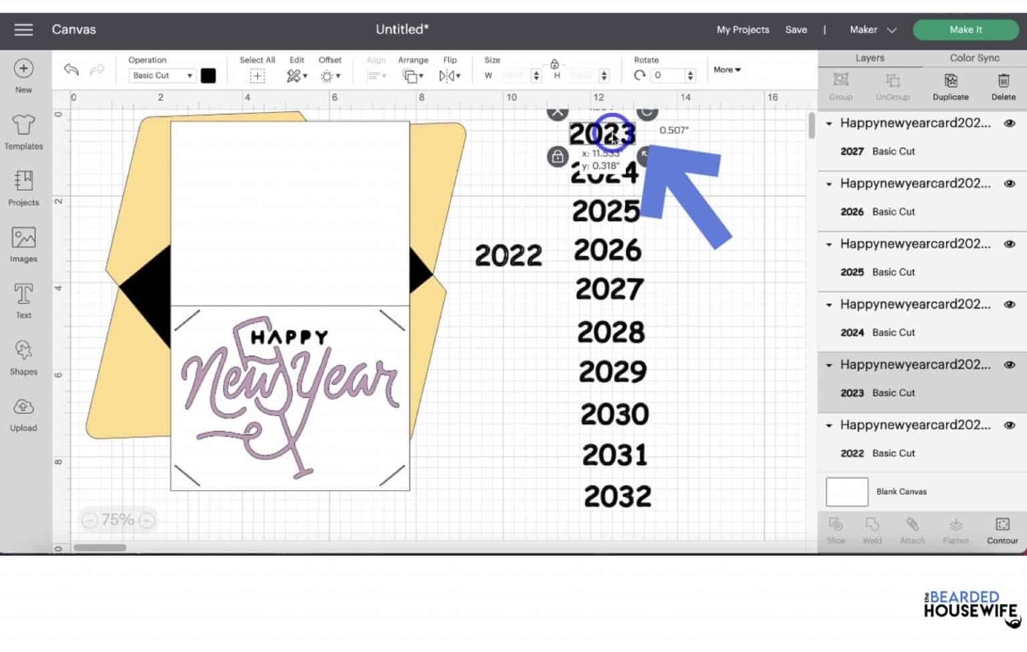The image size is (1027, 652).
Task: Open the Shapes panel
Action: (x=23, y=356)
